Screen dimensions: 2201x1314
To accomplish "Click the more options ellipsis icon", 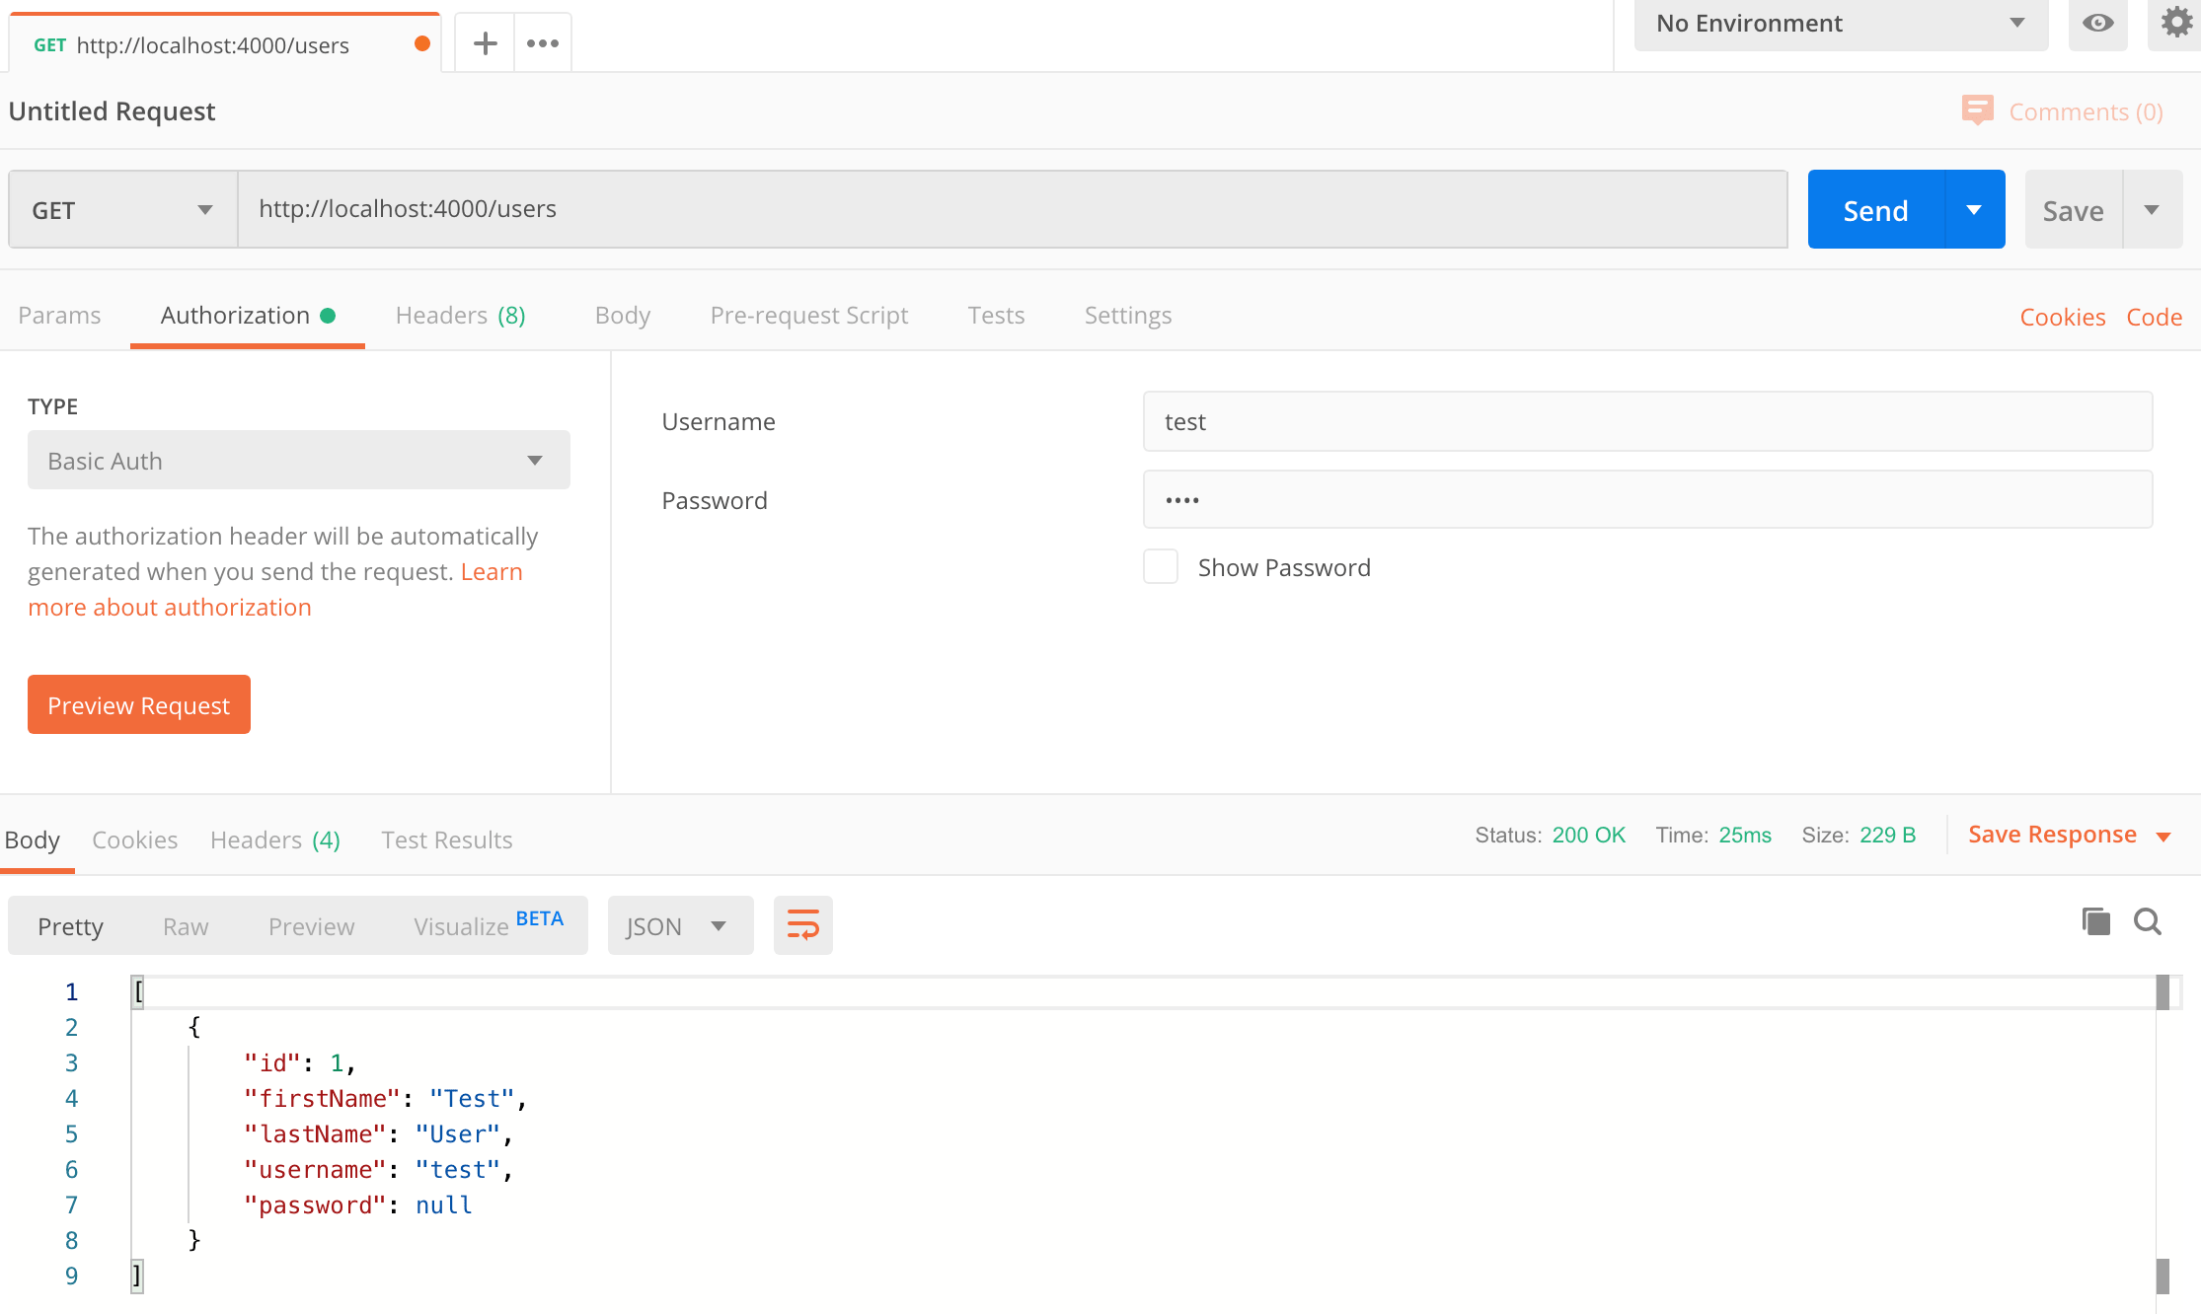I will [543, 42].
